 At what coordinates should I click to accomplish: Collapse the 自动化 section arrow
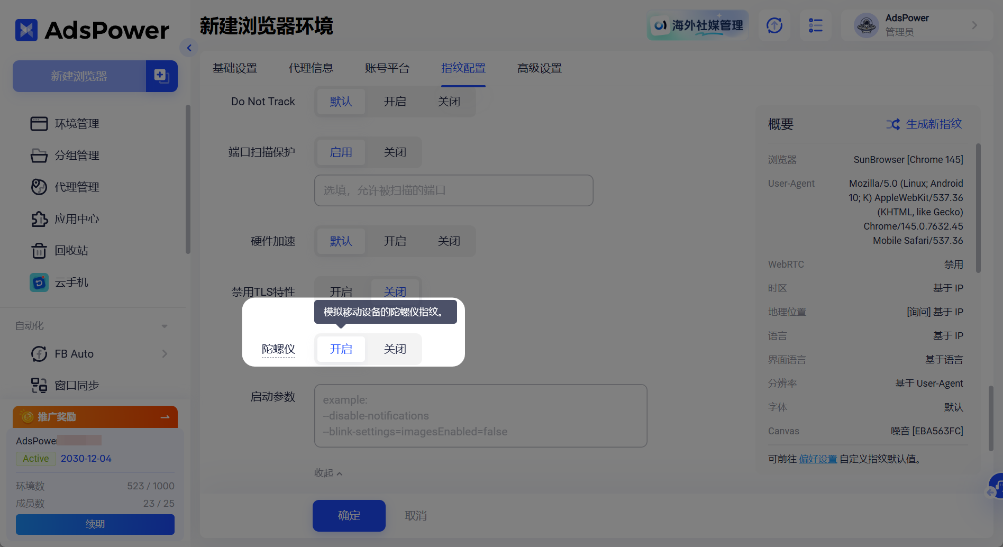click(165, 326)
